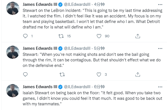Click the avatar on the third tweet
The height and width of the screenshot is (110, 167).
13,91
